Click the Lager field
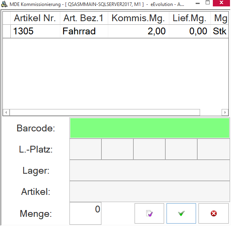 (x=150, y=170)
